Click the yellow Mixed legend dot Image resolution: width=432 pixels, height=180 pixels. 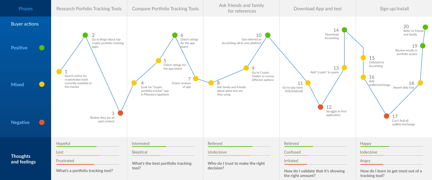[42, 85]
